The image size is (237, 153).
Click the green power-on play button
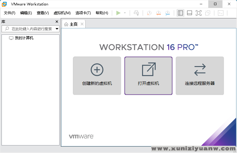[118, 13]
